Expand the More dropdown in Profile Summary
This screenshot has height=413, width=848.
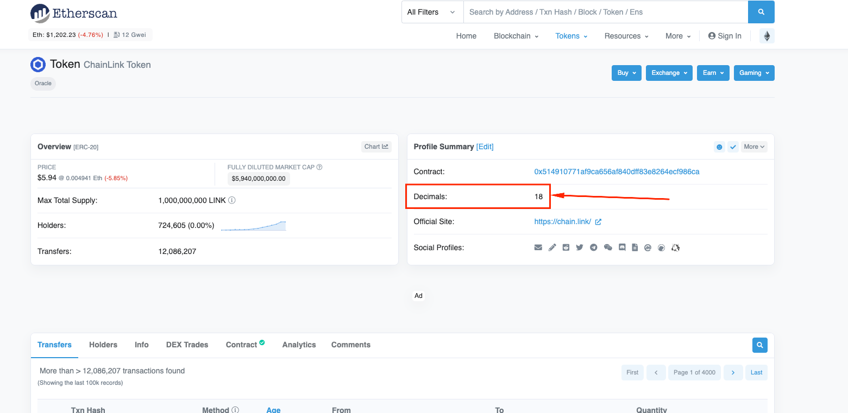pos(754,147)
